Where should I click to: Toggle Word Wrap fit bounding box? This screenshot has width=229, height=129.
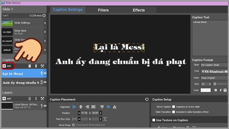point(74,125)
